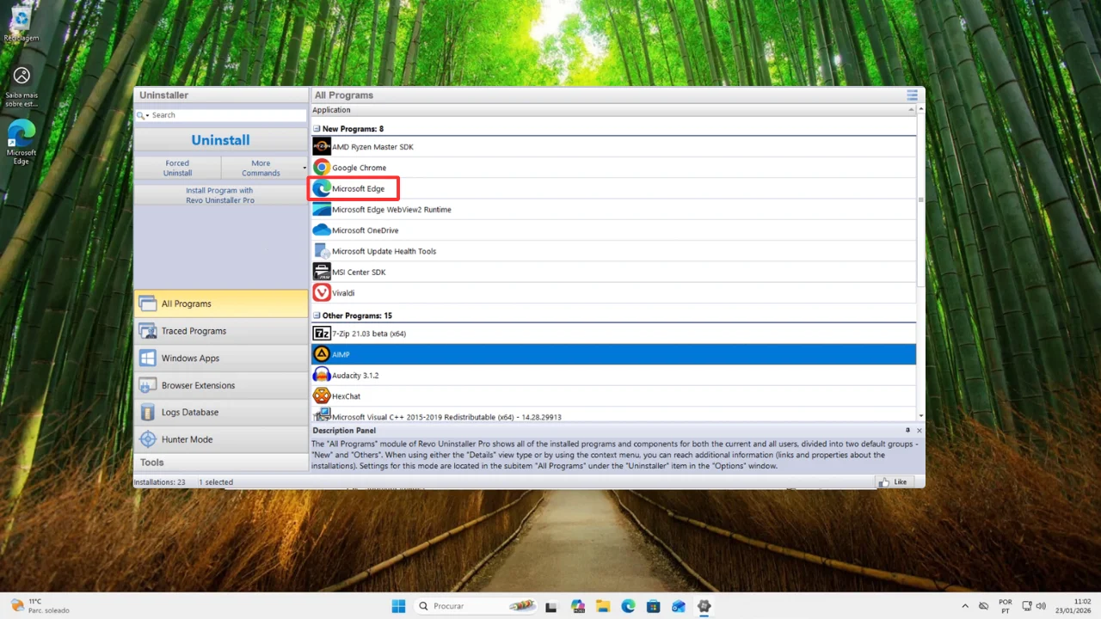Select HexChat entry
Screen dimensions: 1101x619
click(613, 396)
